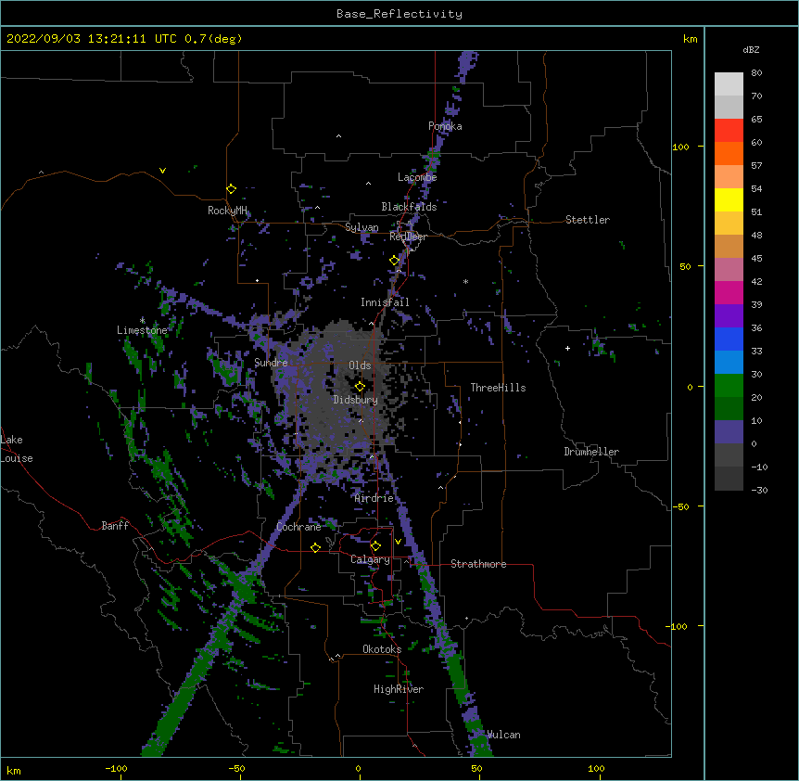
Task: Click the -30 value in dBZ legend
Action: (x=759, y=491)
